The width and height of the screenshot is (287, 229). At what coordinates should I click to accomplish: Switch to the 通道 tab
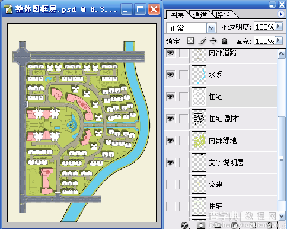click(x=200, y=15)
